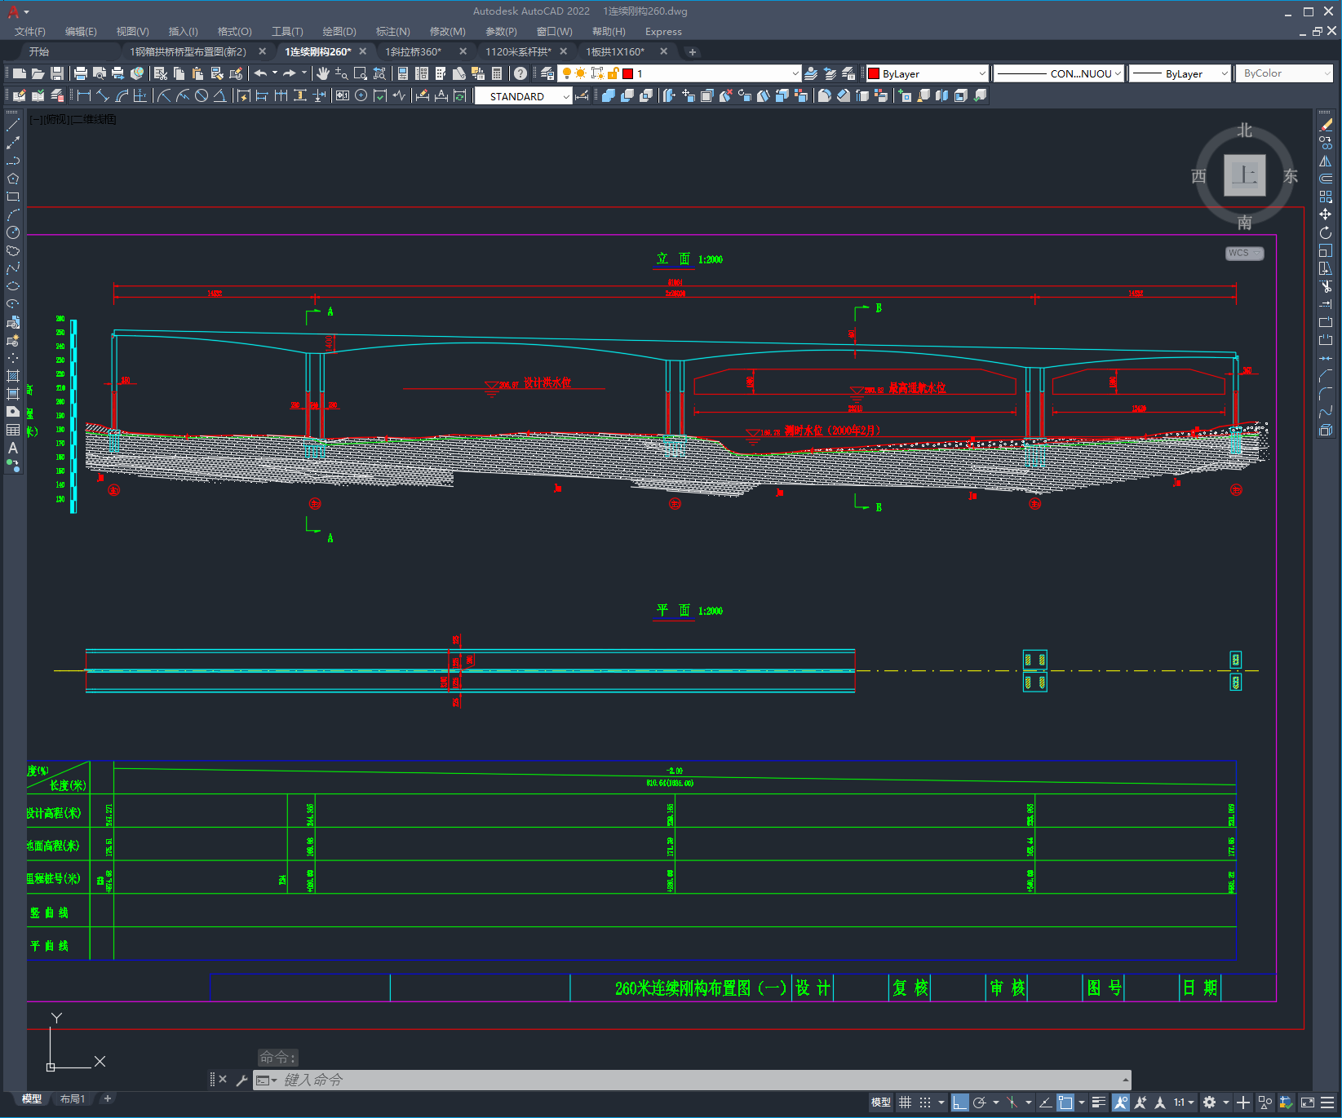Toggle annotation visibility in the status bar
Viewport: 1342px width, 1118px height.
pos(1121,1103)
